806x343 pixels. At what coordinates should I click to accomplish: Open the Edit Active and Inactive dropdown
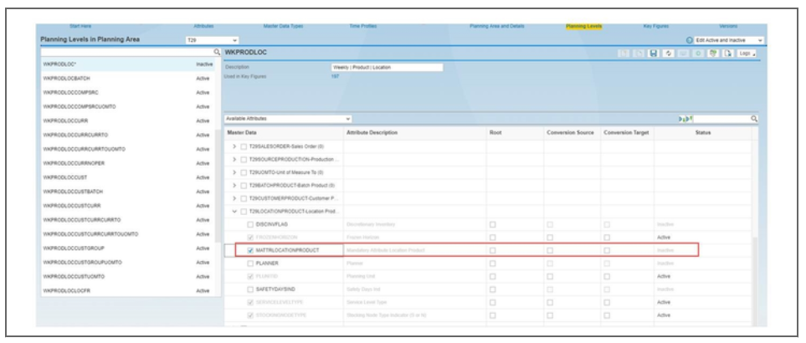tap(729, 40)
